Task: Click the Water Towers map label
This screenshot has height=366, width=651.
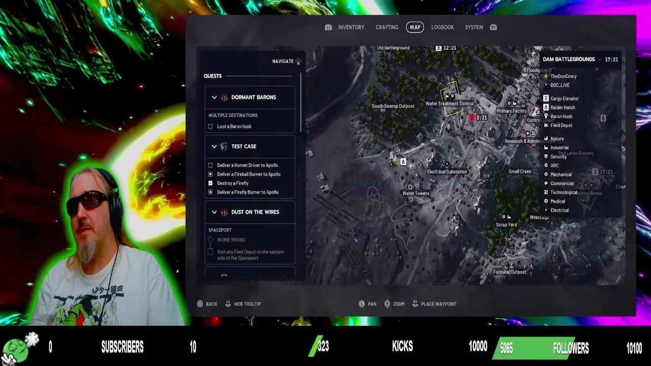Action: (416, 194)
